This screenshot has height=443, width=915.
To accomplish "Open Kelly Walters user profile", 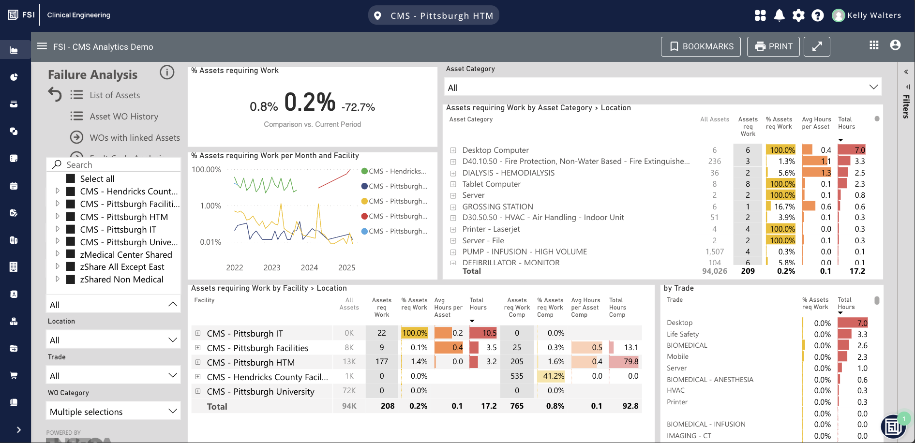I will coord(866,15).
